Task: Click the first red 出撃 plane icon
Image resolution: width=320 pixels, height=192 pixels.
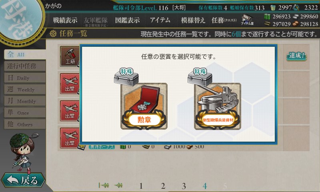Action: pyautogui.click(x=70, y=84)
